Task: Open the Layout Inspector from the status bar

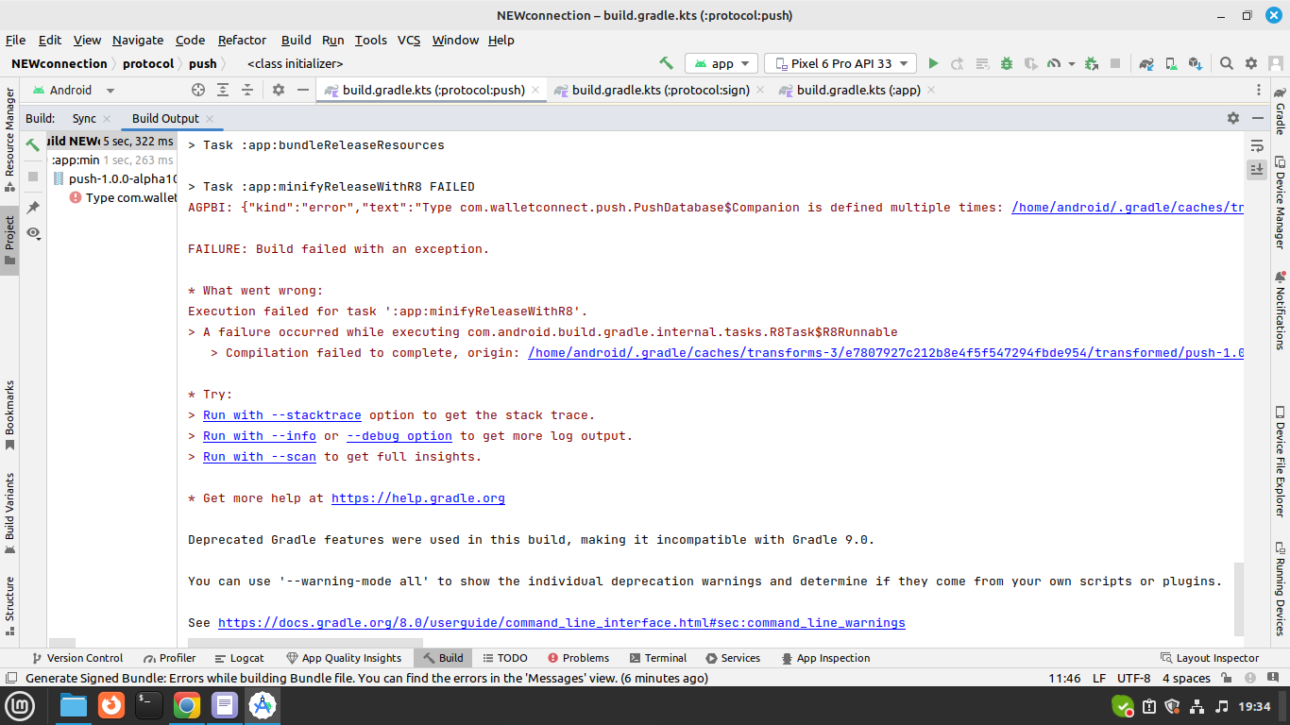Action: [x=1216, y=658]
